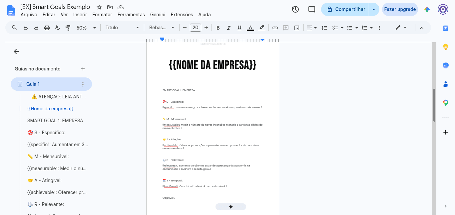
Task: Open the Inserir menu
Action: coord(80,15)
